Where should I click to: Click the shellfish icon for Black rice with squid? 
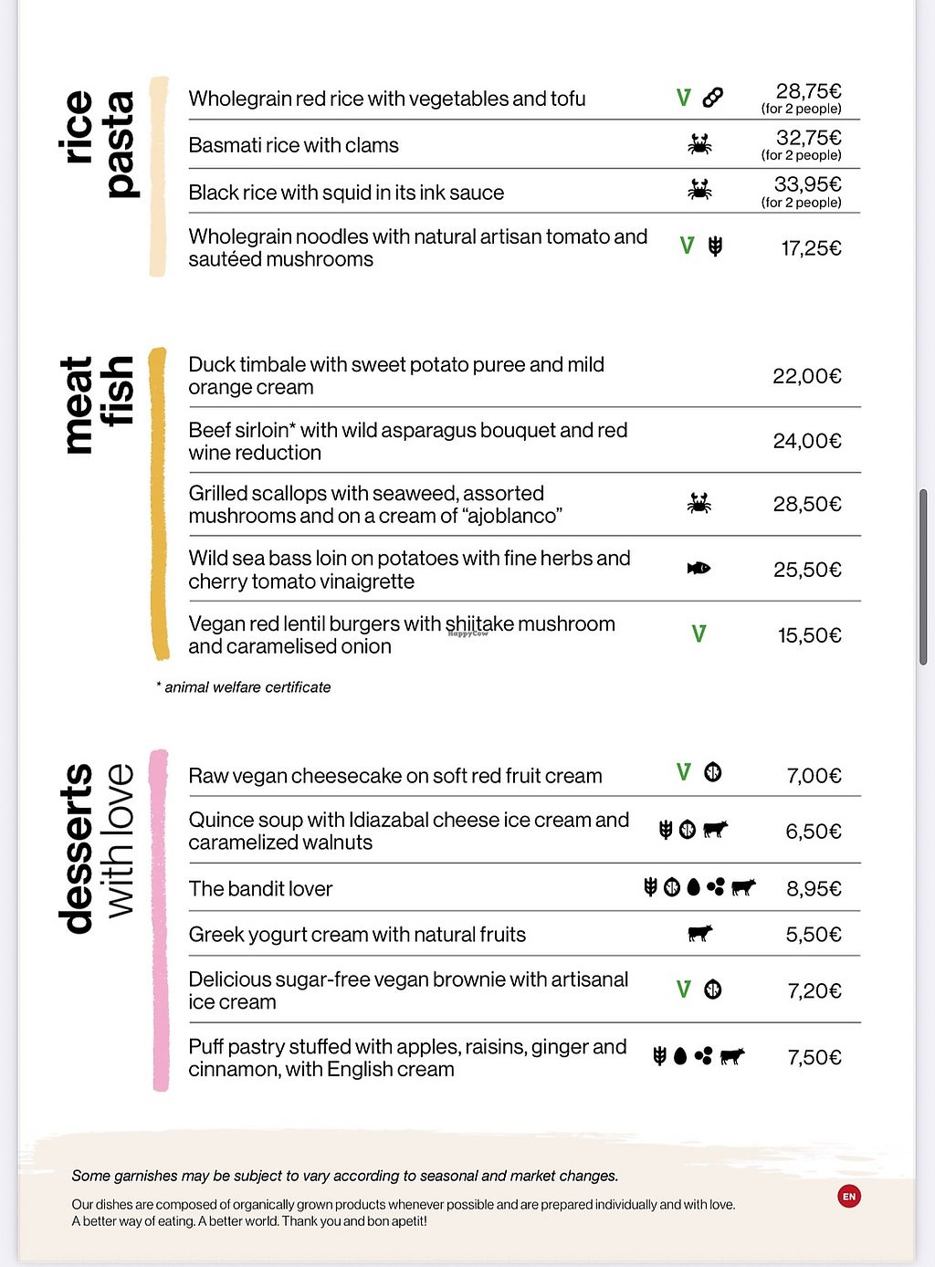pyautogui.click(x=699, y=190)
